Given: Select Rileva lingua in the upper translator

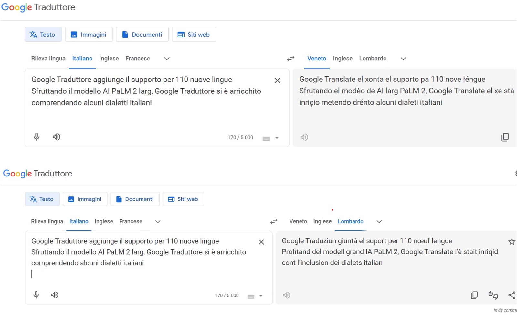Looking at the screenshot, I should pyautogui.click(x=48, y=59).
